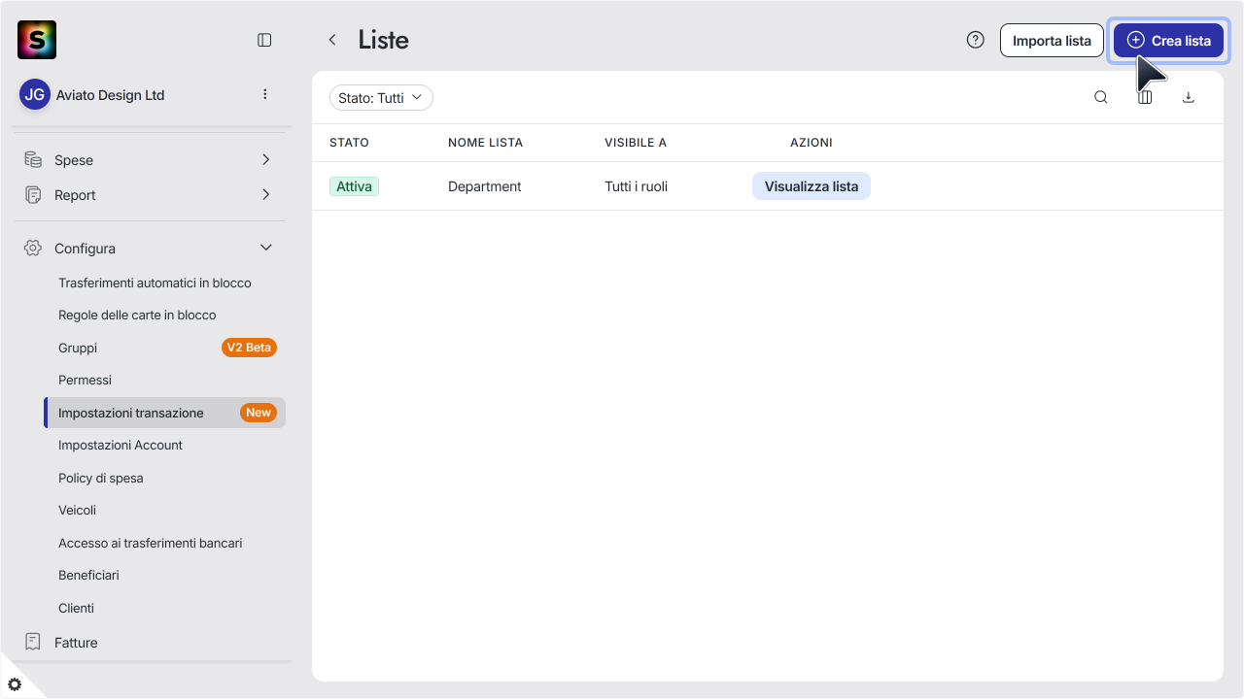
Task: Go to Gruppi in the sidebar
Action: coord(78,348)
